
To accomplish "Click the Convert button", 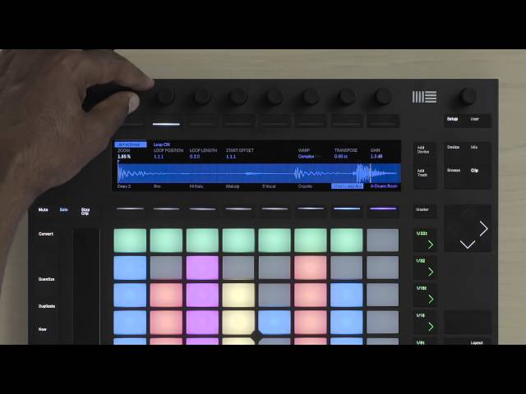I will [x=46, y=234].
